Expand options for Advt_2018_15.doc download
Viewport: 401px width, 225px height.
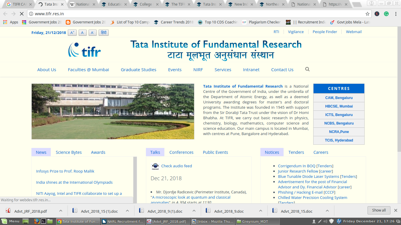click(x=328, y=211)
